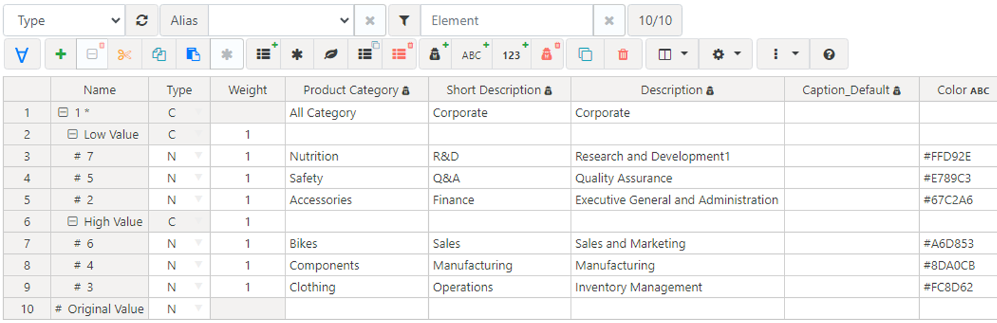
Task: Click the list with green plus icon
Action: click(x=264, y=54)
